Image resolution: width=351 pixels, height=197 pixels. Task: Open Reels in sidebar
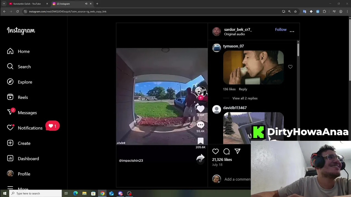point(18,97)
